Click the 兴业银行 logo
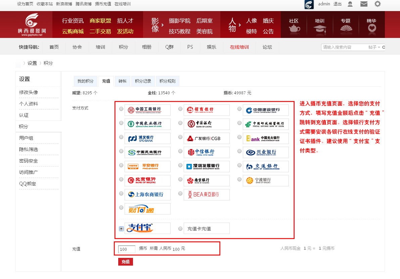This screenshot has height=279, width=400. 266,152
